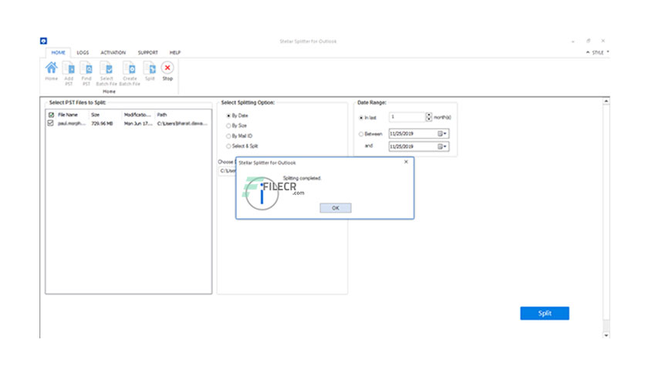Choose the Between date range radio

(x=361, y=134)
